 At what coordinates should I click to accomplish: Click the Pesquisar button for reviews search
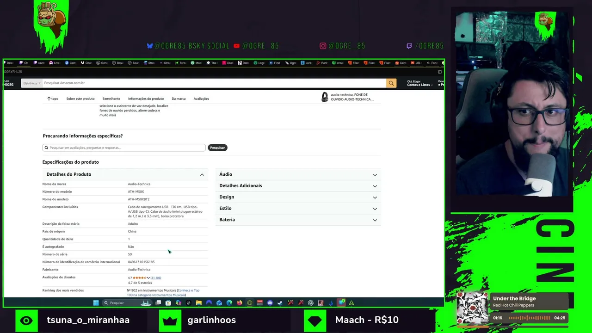pos(217,148)
